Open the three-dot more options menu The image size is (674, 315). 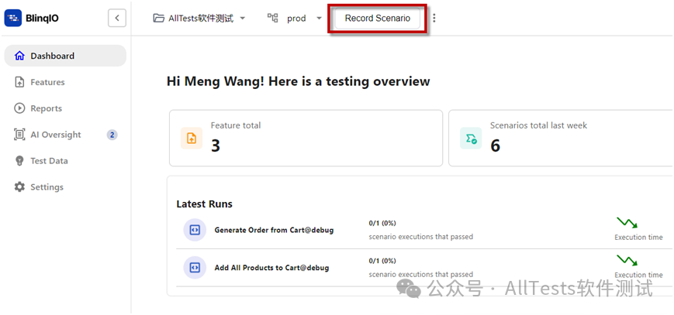[x=434, y=18]
